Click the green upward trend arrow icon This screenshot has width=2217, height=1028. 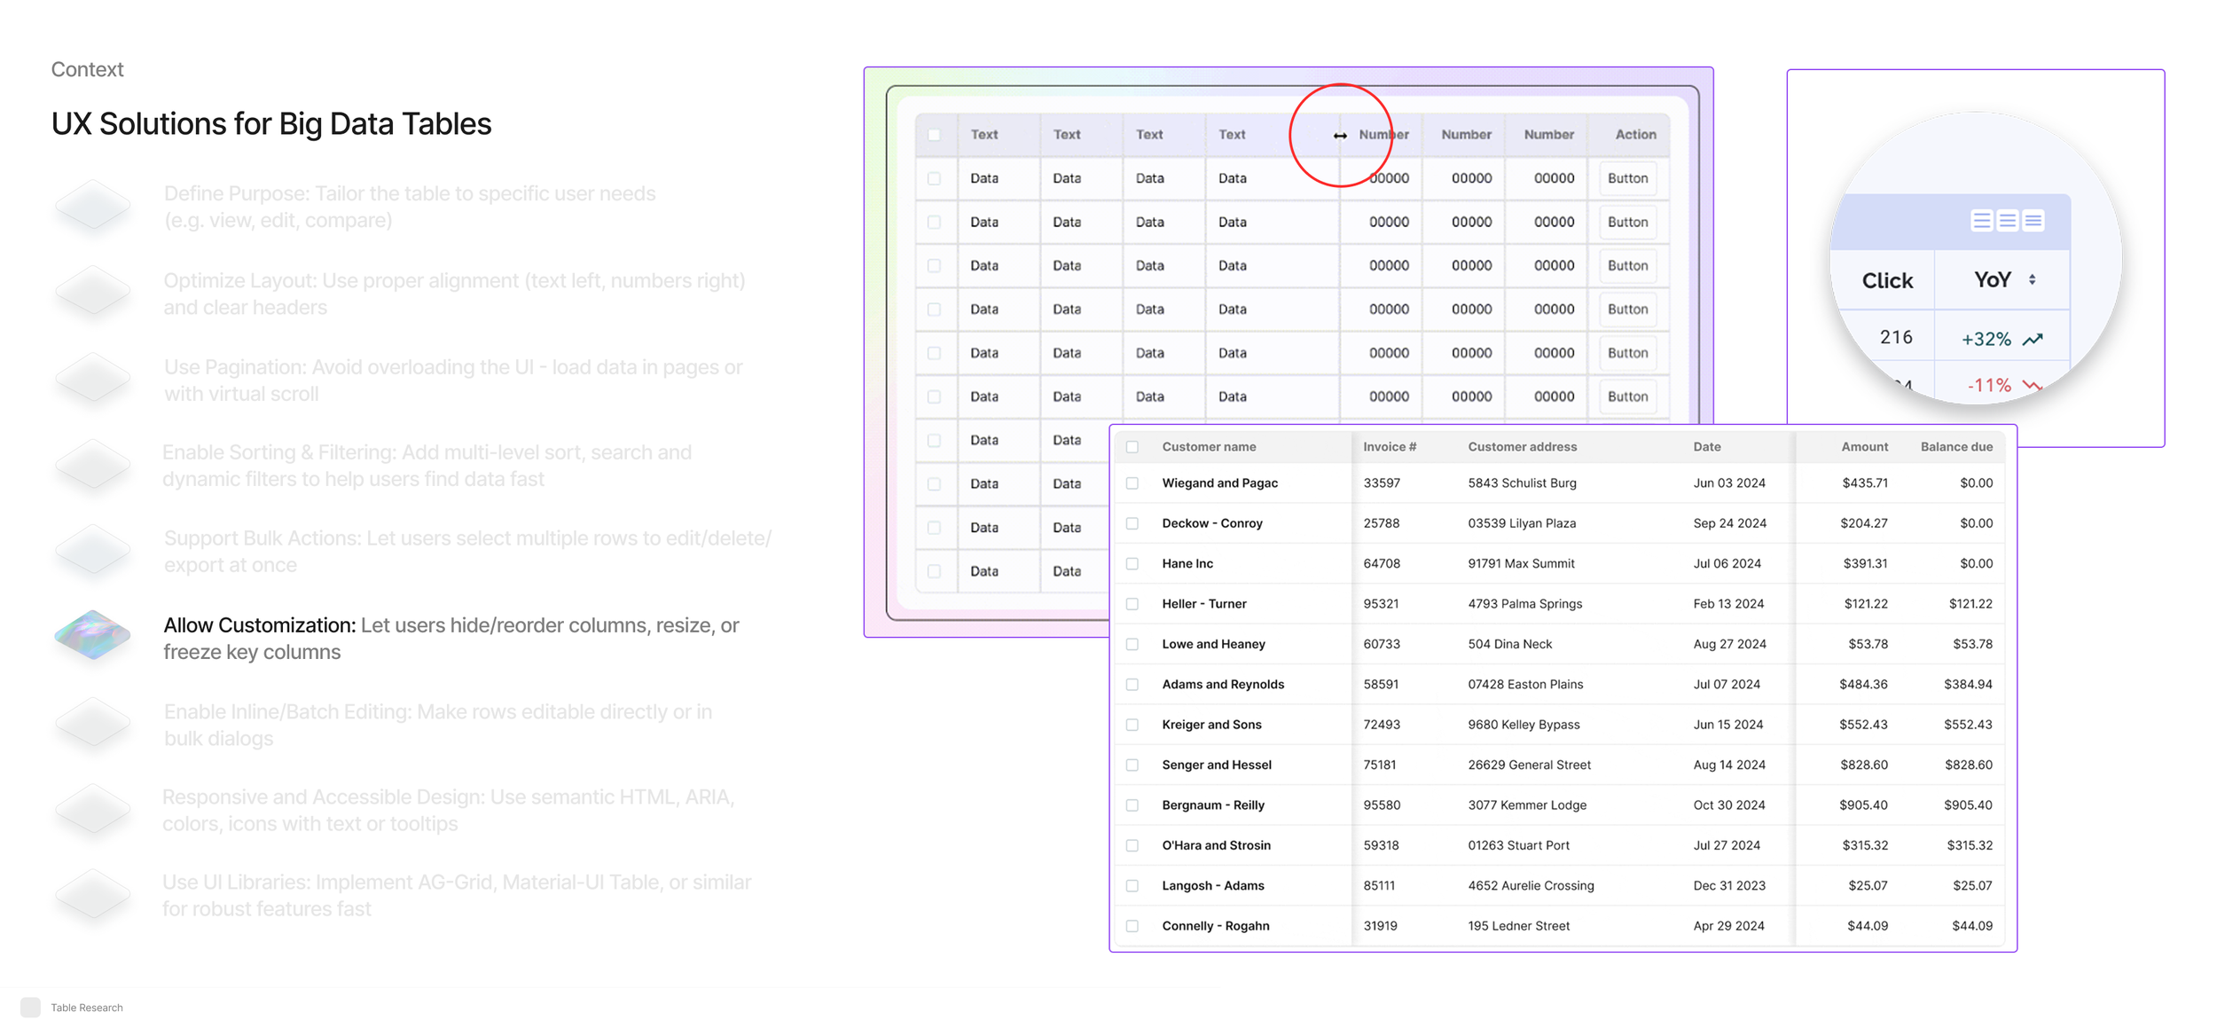2033,339
